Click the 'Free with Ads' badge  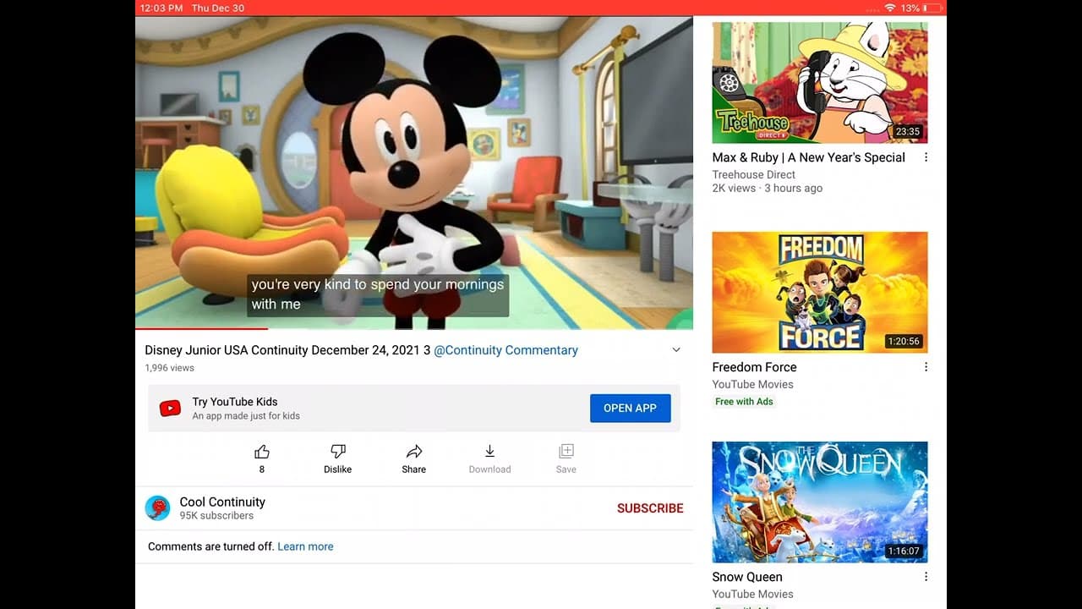(744, 402)
